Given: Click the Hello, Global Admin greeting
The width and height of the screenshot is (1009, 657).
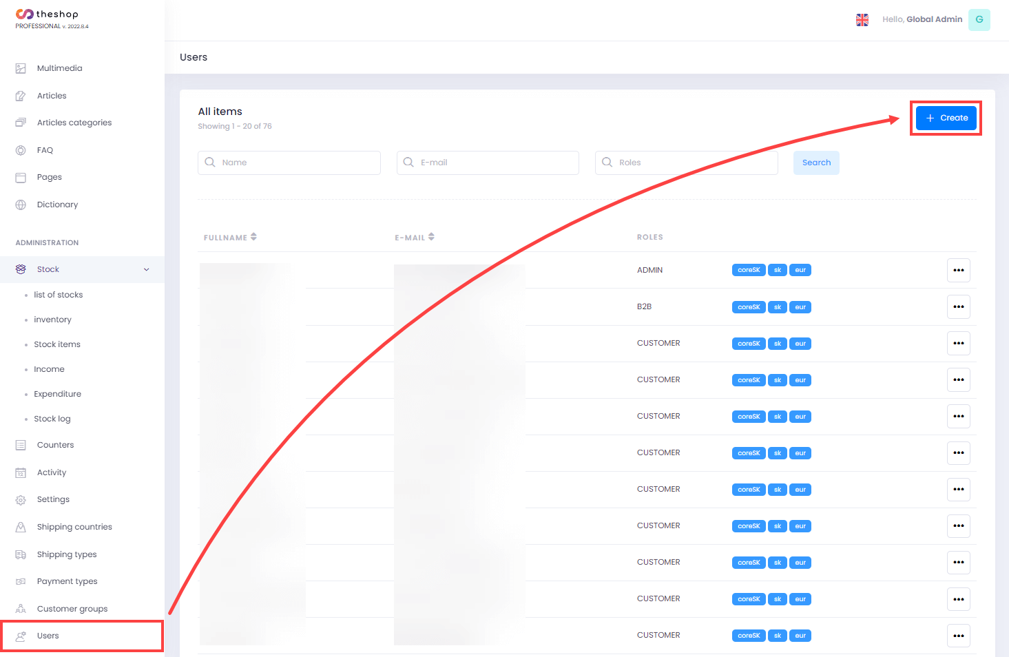Looking at the screenshot, I should 922,19.
